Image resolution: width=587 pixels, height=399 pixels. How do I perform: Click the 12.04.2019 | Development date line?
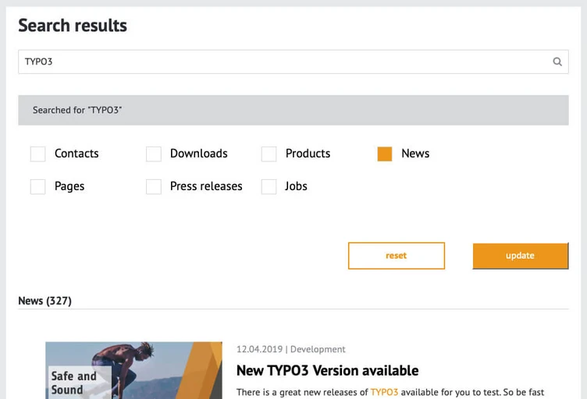tap(291, 349)
